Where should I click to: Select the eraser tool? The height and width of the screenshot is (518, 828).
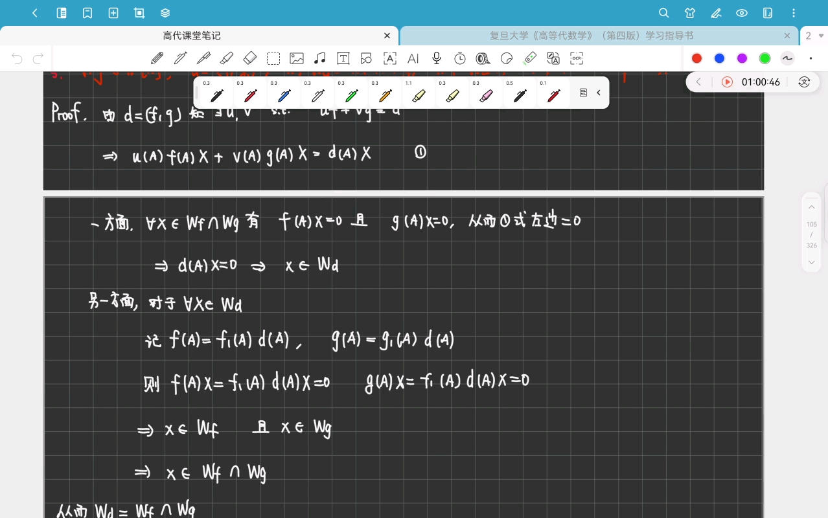point(250,58)
